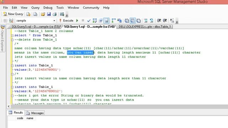Expand the standard toolbar overflow options
228x128 pixels.
point(67,15)
